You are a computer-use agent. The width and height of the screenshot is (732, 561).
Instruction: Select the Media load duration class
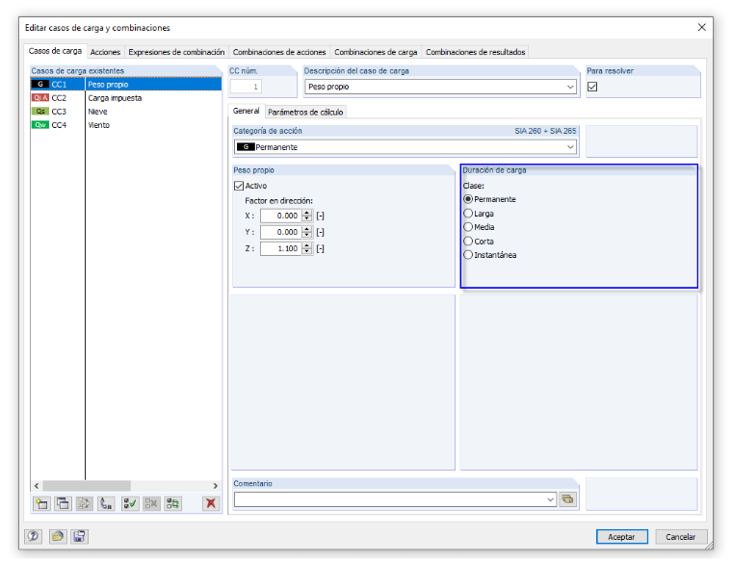(468, 227)
